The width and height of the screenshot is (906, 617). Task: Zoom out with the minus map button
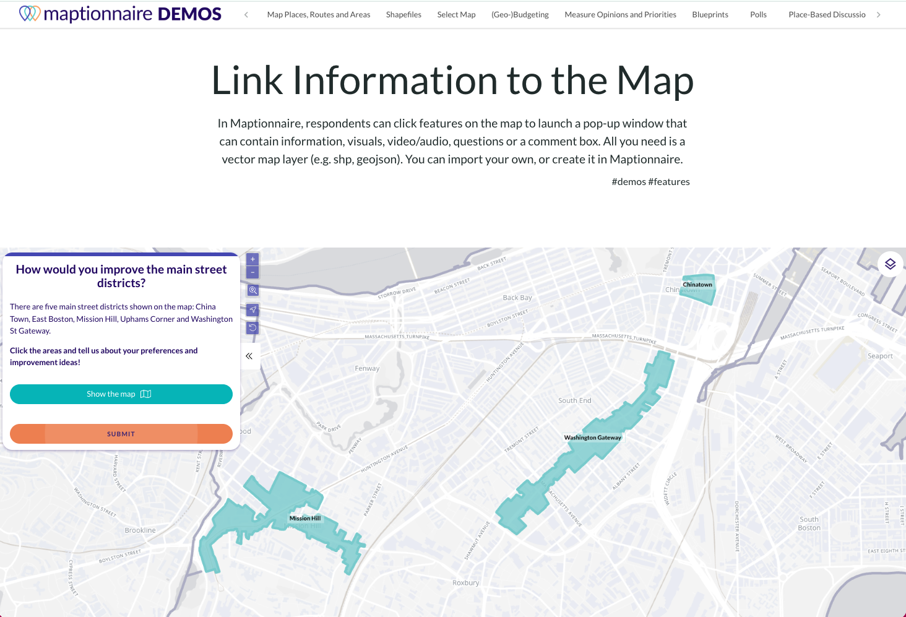pyautogui.click(x=252, y=272)
